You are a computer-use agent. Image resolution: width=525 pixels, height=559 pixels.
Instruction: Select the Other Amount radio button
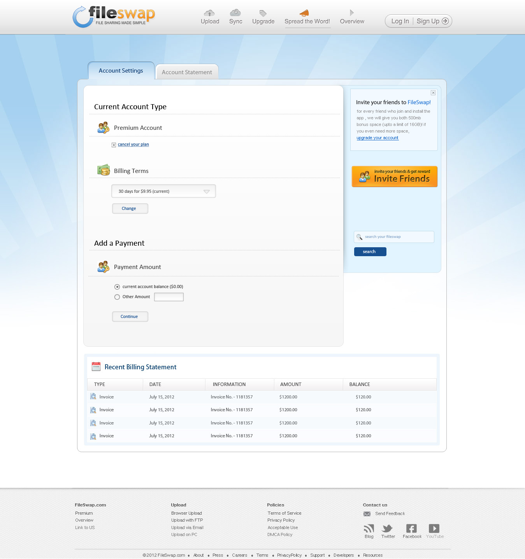[117, 297]
